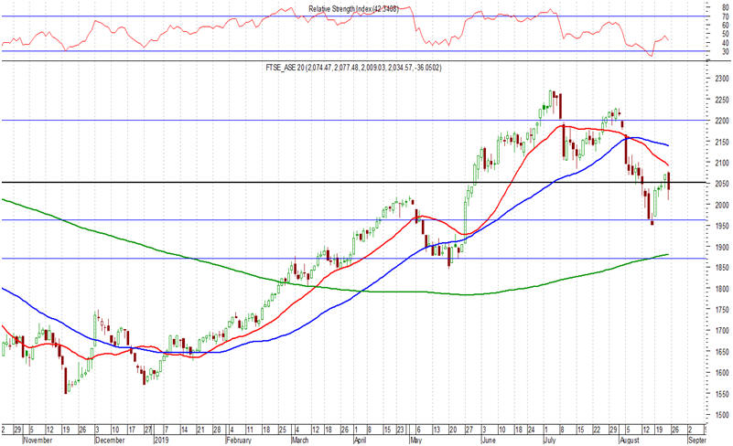
Task: Select the 1500 price axis label
Action: [x=722, y=415]
